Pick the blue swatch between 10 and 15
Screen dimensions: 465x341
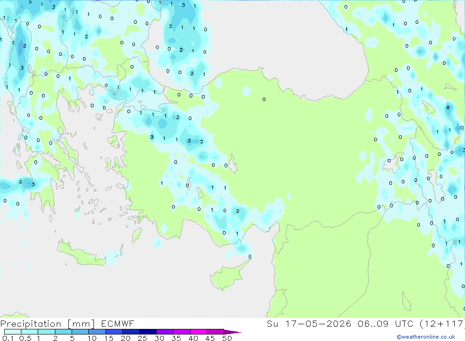97,332
